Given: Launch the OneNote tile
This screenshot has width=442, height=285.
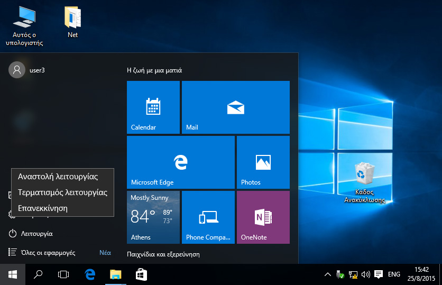Looking at the screenshot, I should (263, 217).
